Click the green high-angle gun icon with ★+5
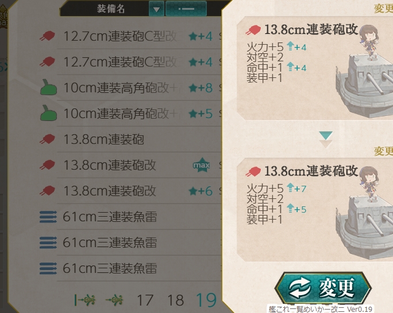393x313 pixels. pyautogui.click(x=48, y=113)
